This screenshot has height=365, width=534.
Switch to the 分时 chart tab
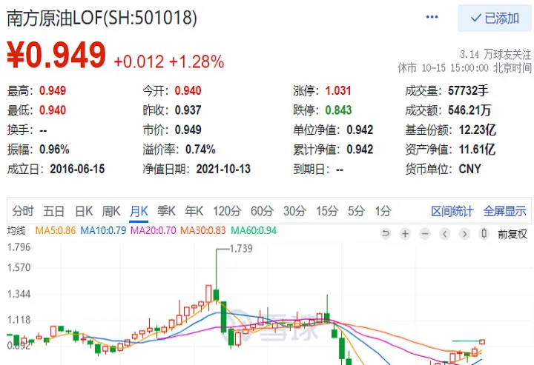coord(23,211)
